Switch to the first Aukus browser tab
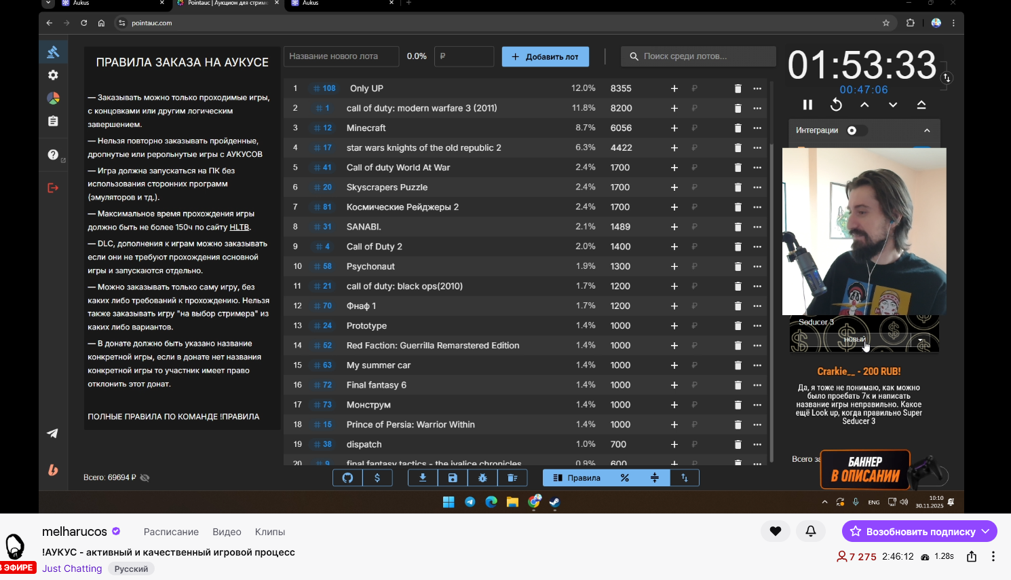The image size is (1011, 580). click(x=113, y=3)
